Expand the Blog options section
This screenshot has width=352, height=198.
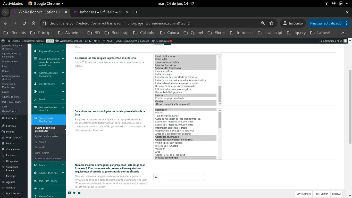point(49,92)
